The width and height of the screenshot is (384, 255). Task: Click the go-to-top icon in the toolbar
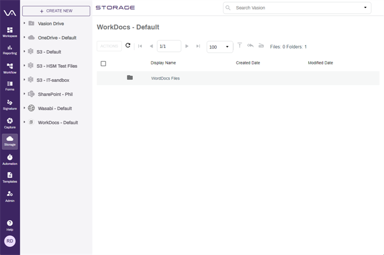(x=240, y=45)
